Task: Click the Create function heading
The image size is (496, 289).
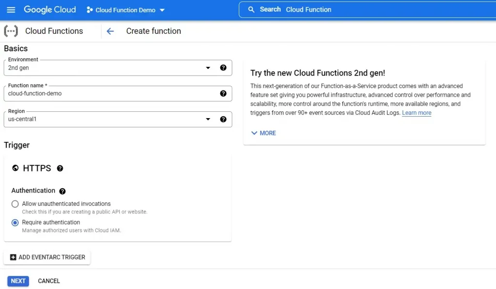Action: pos(154,31)
